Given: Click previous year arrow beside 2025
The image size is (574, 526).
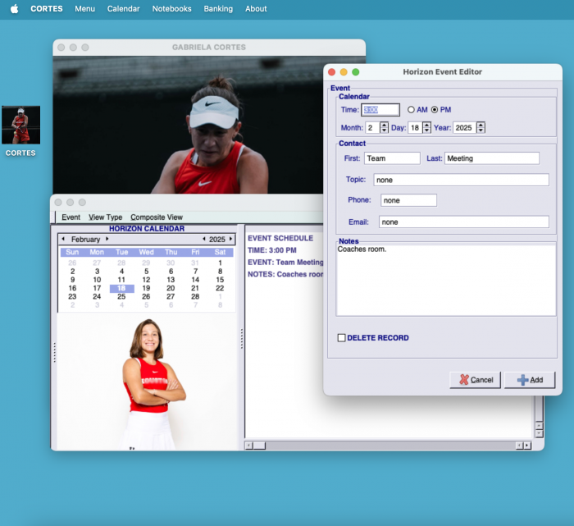Looking at the screenshot, I should (x=203, y=240).
